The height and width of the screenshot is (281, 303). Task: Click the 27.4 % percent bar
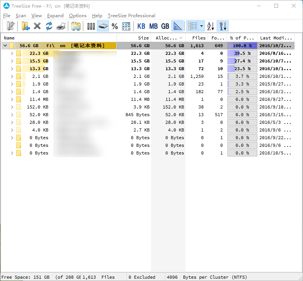242,61
